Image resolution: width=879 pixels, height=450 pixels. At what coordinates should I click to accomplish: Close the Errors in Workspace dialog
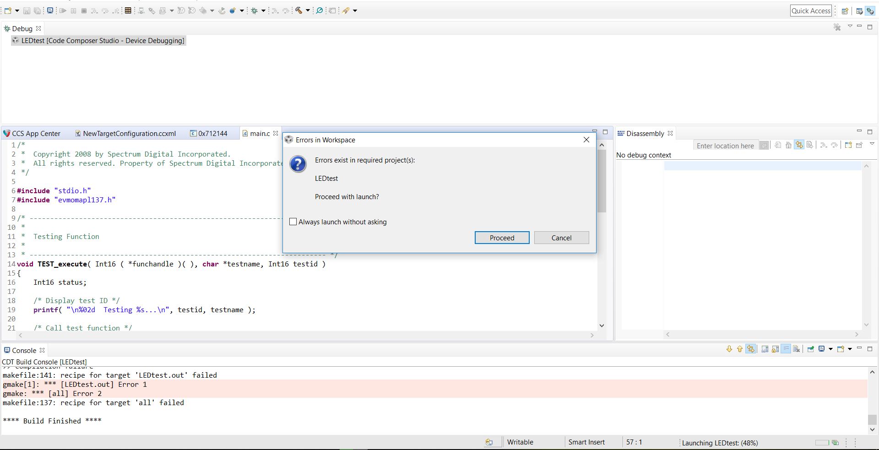tap(586, 140)
